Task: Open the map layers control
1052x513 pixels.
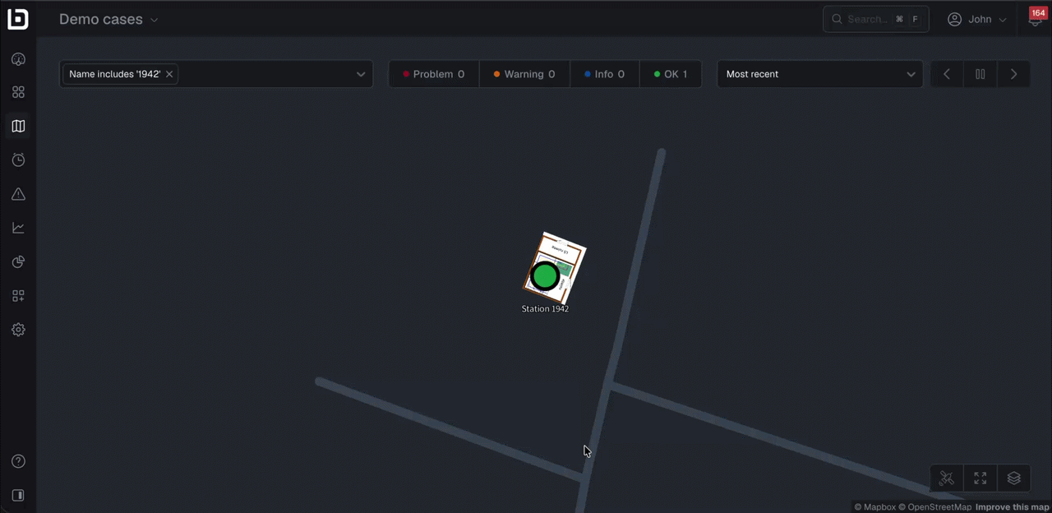Action: click(1014, 478)
